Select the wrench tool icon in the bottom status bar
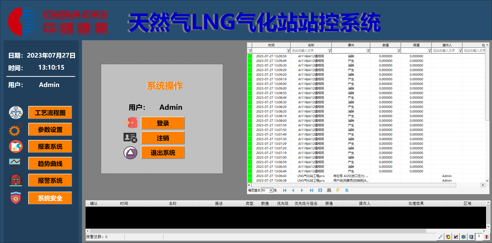This screenshot has height=243, width=492. [x=441, y=237]
